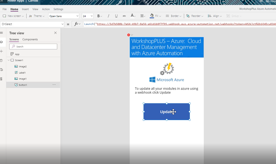Open the Media icon in sidebar

tap(1, 70)
